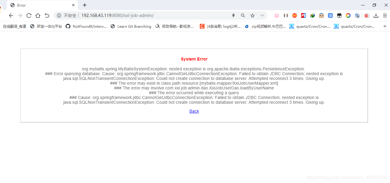
Task: Restore down the browser window
Action: (x=374, y=5)
